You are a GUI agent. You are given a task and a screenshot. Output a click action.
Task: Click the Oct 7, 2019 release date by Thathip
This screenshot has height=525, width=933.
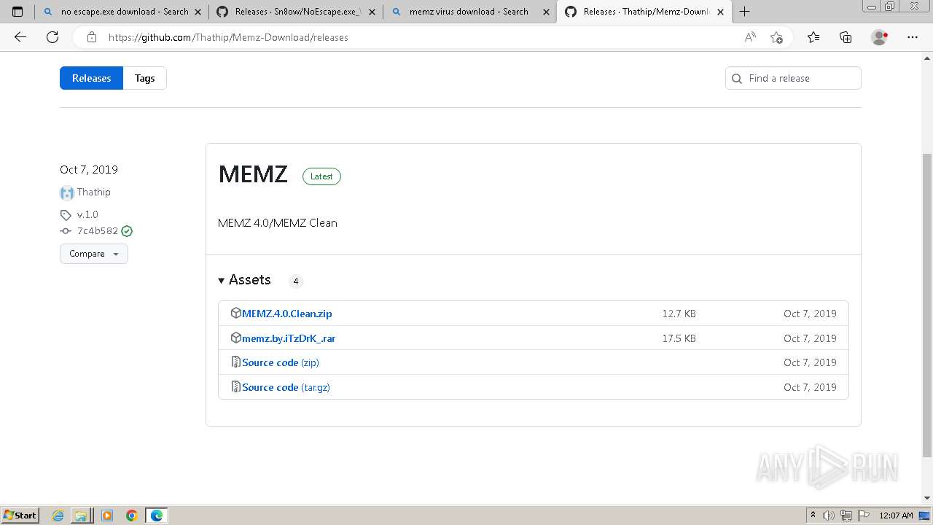(x=89, y=169)
